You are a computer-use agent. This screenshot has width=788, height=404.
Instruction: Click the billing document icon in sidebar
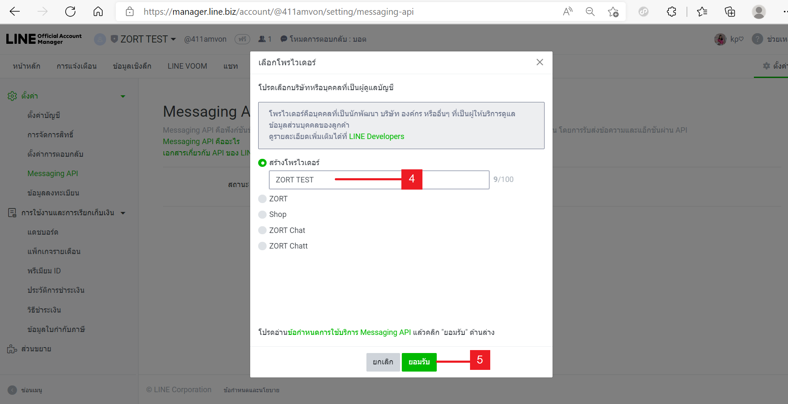pos(12,213)
